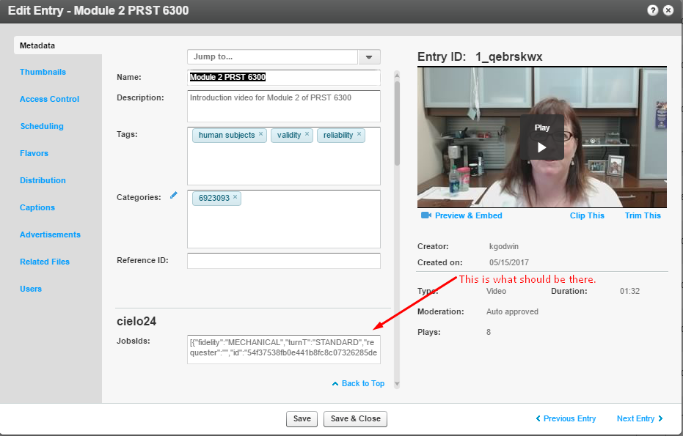
Task: Open Preview & Embed
Action: [x=461, y=215]
